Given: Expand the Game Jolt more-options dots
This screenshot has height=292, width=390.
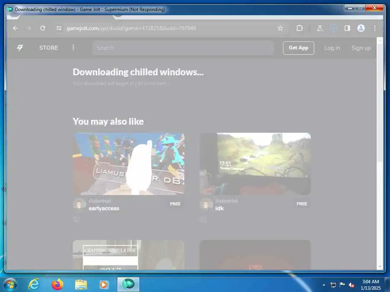Looking at the screenshot, I should click(73, 48).
